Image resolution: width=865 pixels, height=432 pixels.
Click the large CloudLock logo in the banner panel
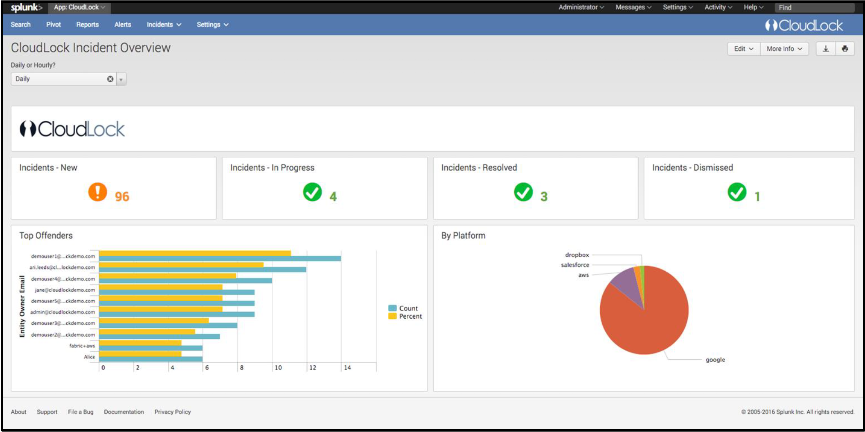[x=72, y=129]
